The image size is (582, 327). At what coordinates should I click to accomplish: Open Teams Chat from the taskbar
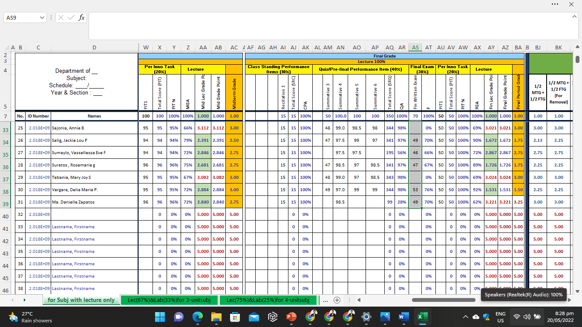pyautogui.click(x=178, y=317)
